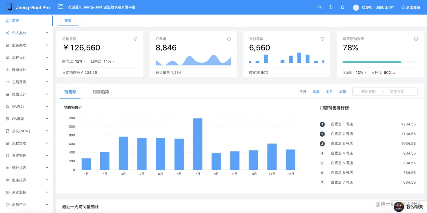Viewport: 427px width, 213px height.
Task: Click the 退出登录 logout link
Action: 411,8
